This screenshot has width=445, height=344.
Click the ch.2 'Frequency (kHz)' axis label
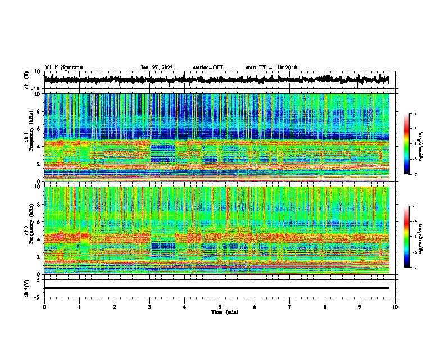[x=31, y=224]
